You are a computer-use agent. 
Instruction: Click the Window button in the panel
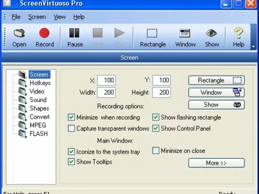click(216, 92)
